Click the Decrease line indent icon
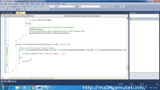The image size is (160, 90). 16,9
